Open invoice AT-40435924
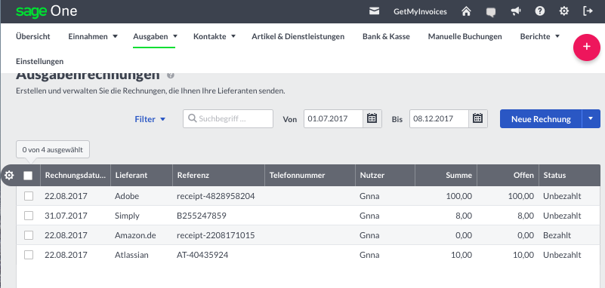Image resolution: width=605 pixels, height=288 pixels. (x=202, y=255)
